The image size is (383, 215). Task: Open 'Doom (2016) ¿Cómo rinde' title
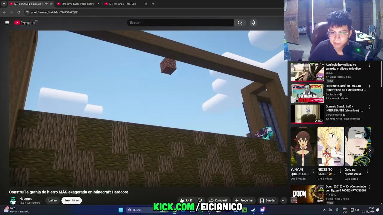(x=346, y=188)
